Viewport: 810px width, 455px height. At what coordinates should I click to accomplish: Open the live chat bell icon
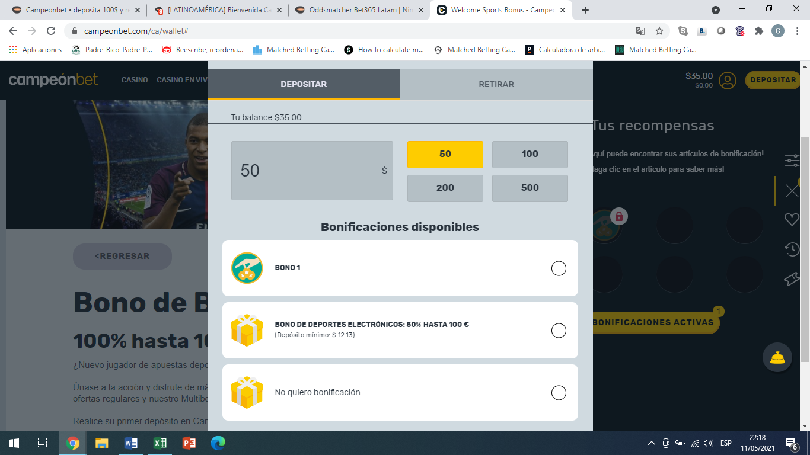[777, 357]
